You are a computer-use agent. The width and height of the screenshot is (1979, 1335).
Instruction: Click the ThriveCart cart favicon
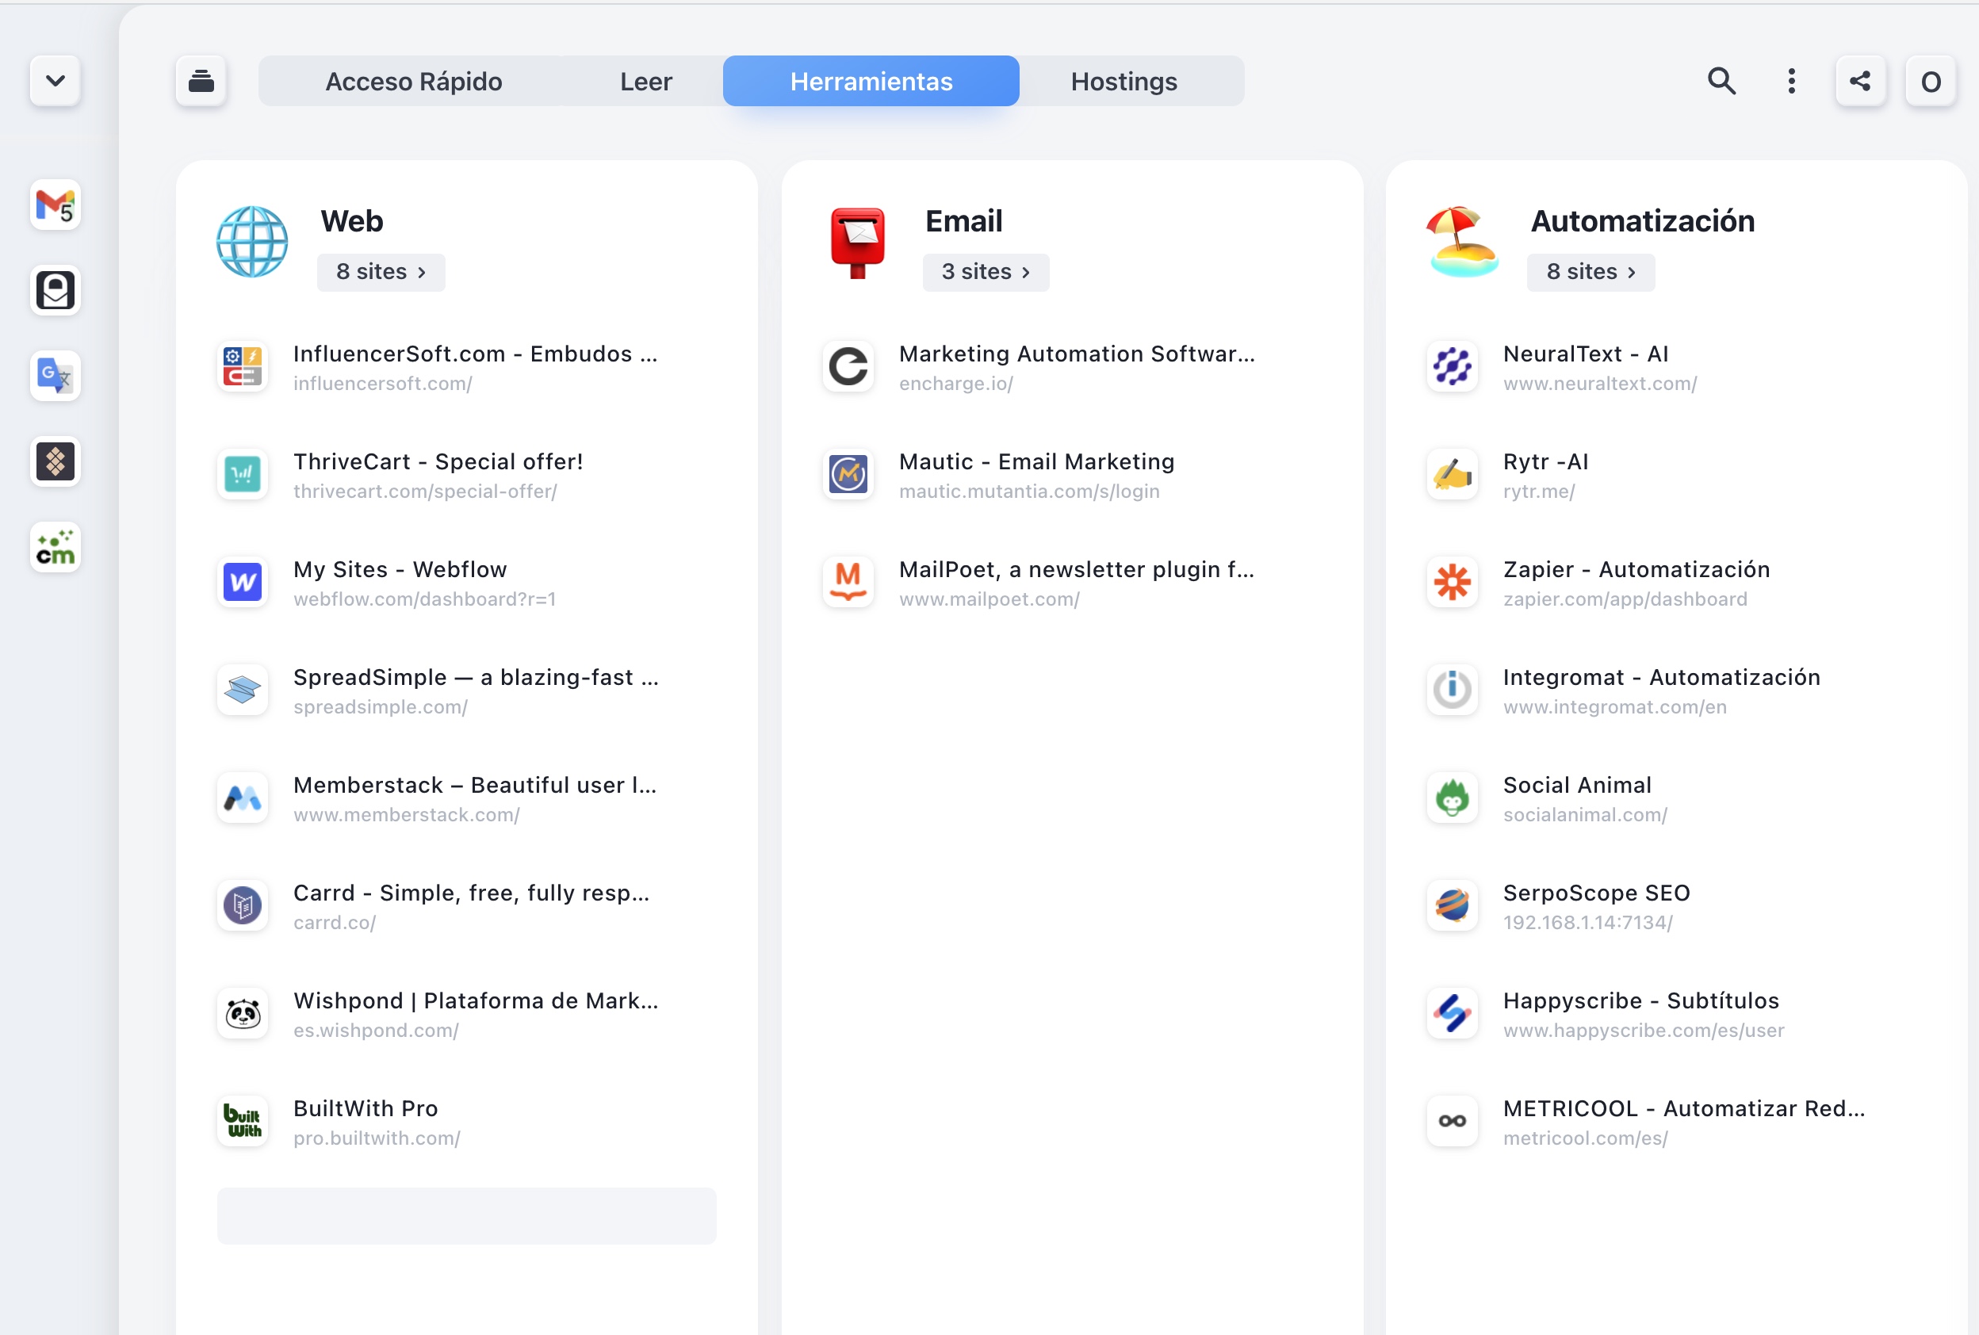tap(243, 474)
